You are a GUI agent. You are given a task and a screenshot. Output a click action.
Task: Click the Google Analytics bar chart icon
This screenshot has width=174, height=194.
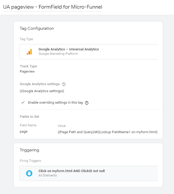29,52
